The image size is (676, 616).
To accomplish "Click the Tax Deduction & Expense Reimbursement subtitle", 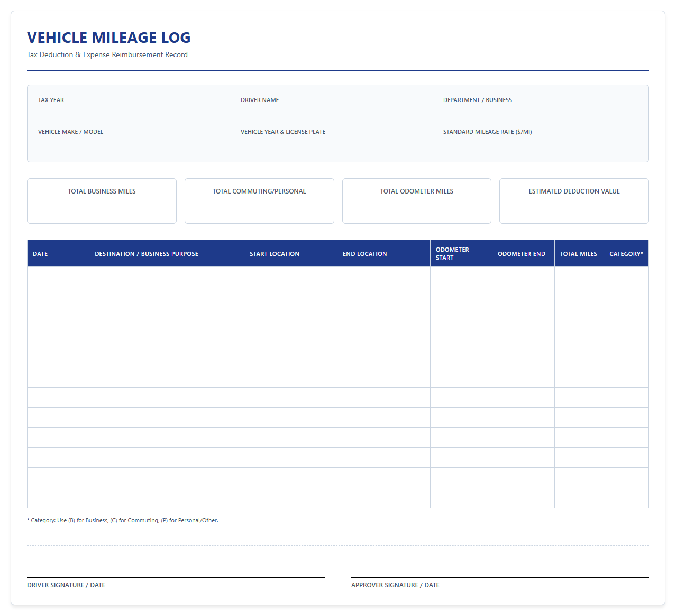I will 107,54.
